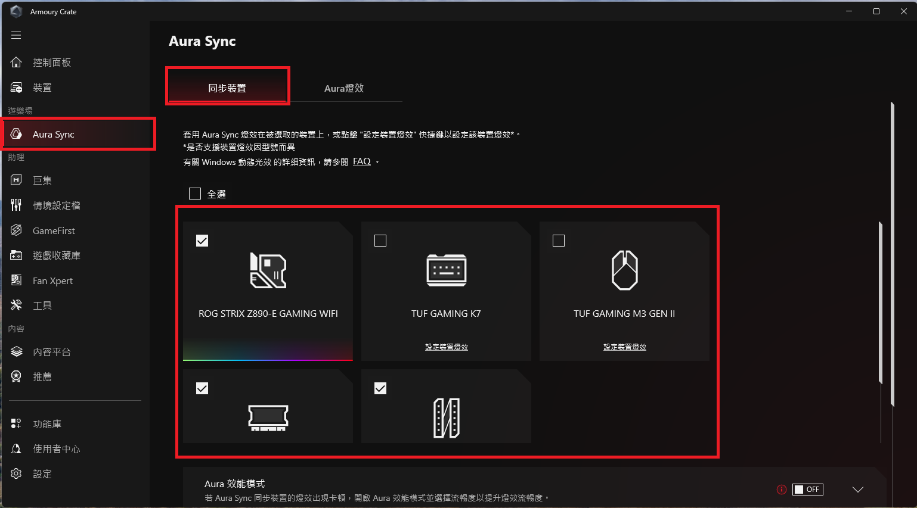This screenshot has height=508, width=917.
Task: Open 情境設定檔 in the sidebar
Action: point(57,205)
